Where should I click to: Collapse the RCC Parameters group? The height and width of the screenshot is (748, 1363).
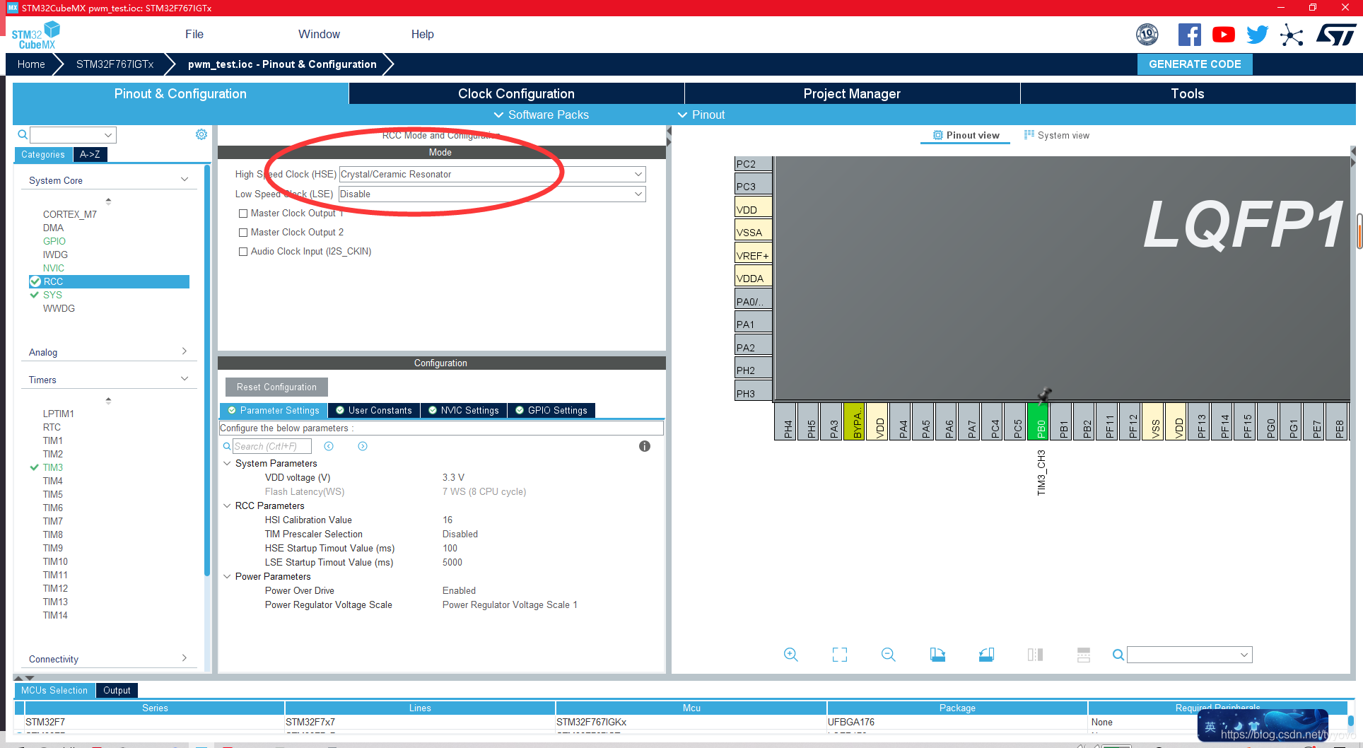pos(227,506)
